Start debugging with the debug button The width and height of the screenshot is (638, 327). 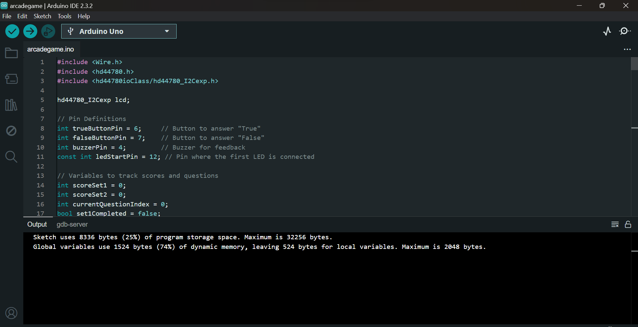48,31
